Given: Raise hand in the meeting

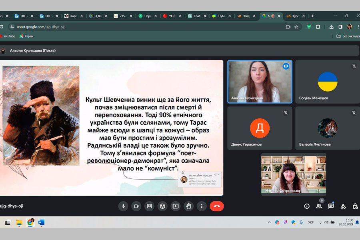Looking at the screenshot, I should pos(189,206).
